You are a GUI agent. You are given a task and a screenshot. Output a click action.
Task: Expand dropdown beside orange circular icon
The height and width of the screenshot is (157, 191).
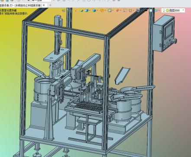[x=105, y=10]
